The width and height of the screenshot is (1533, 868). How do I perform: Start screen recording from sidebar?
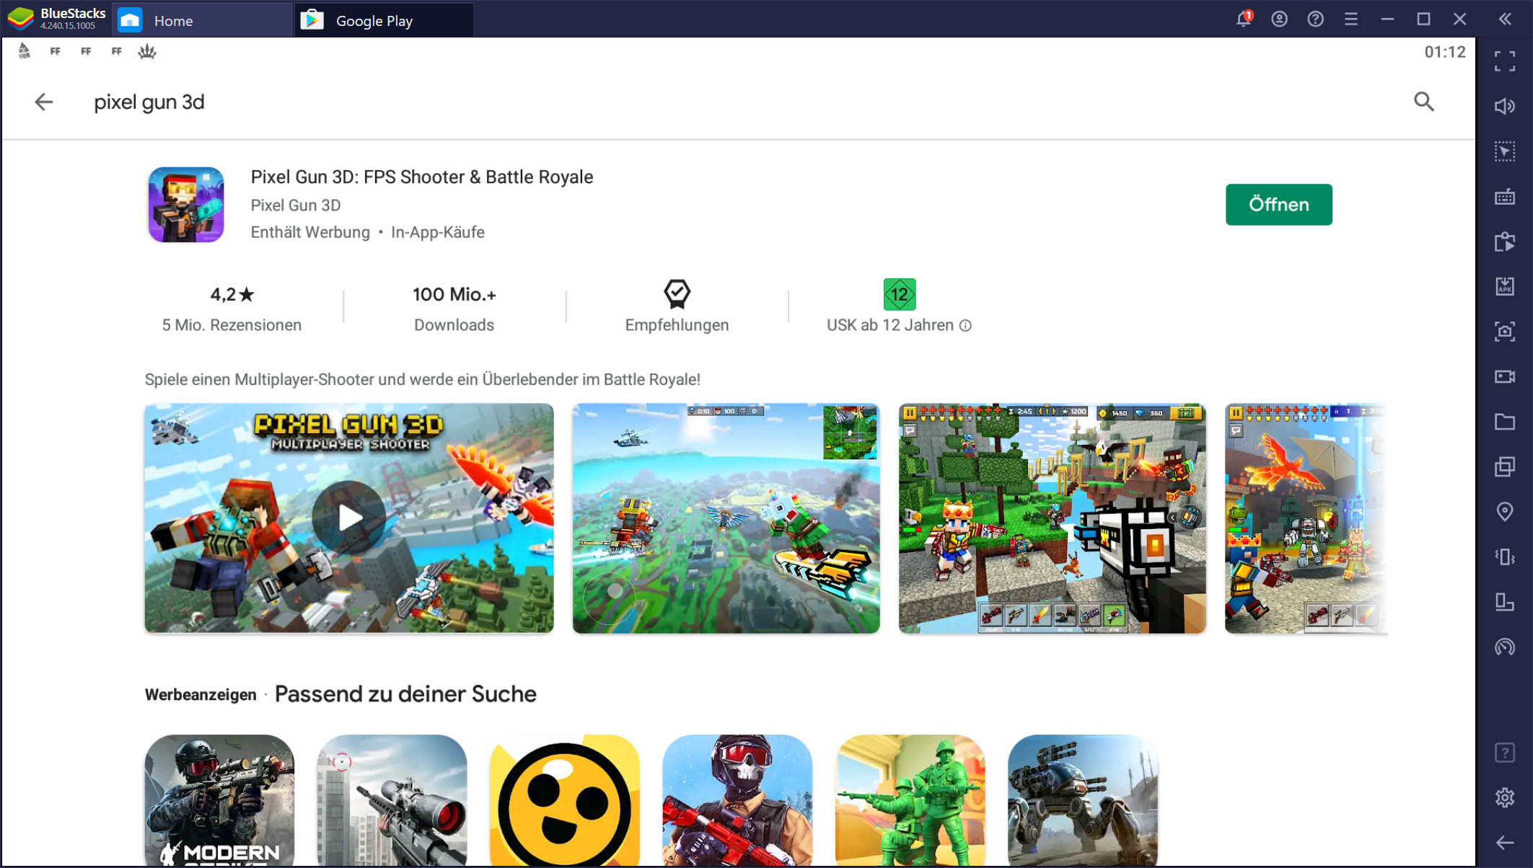click(1504, 376)
